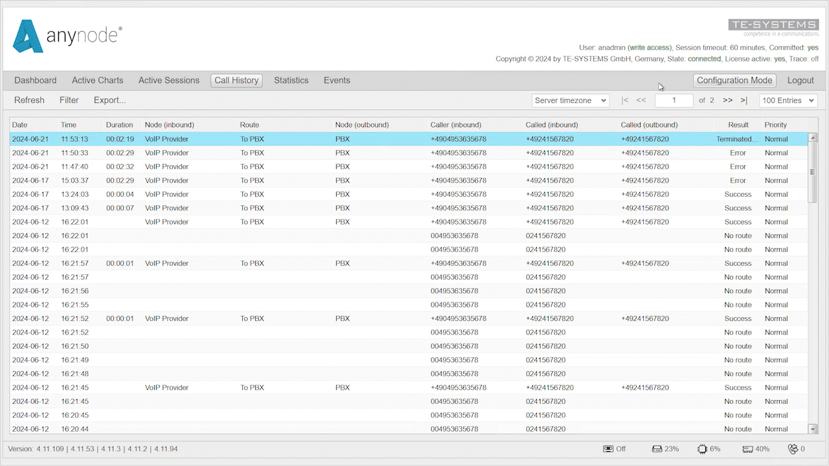This screenshot has height=466, width=829.
Task: Select the row at 16:21:49
Action: click(409, 360)
